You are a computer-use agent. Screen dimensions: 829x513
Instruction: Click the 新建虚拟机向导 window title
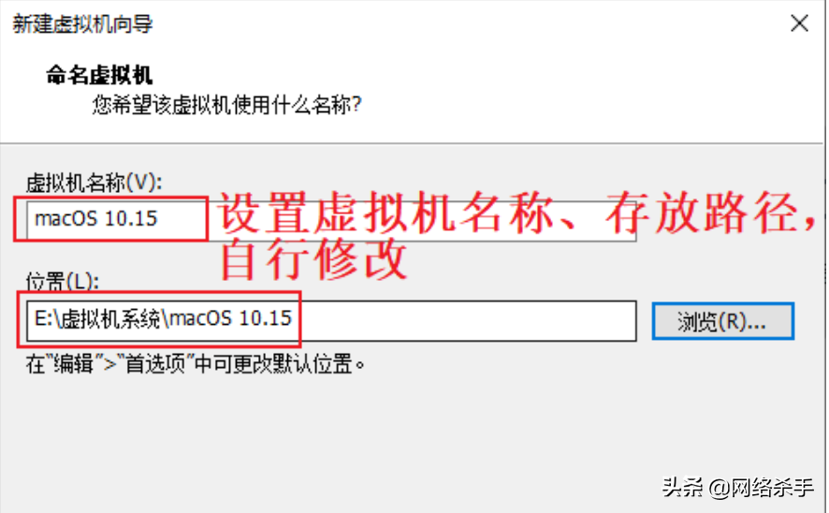(x=82, y=23)
